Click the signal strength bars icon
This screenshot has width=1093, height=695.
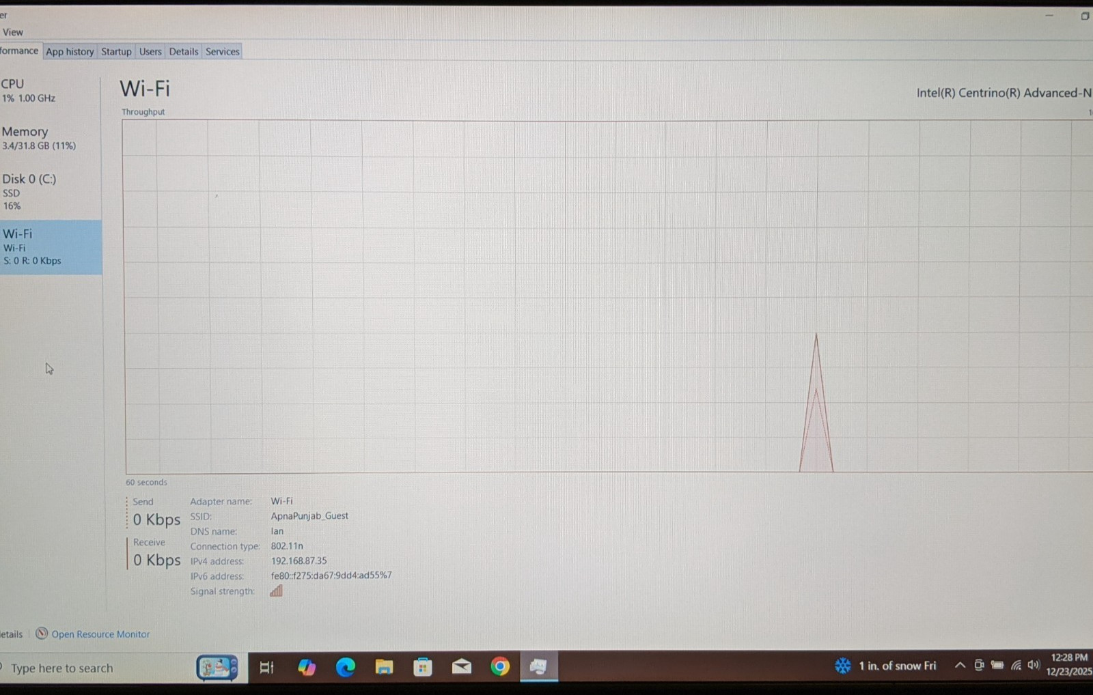tap(276, 591)
